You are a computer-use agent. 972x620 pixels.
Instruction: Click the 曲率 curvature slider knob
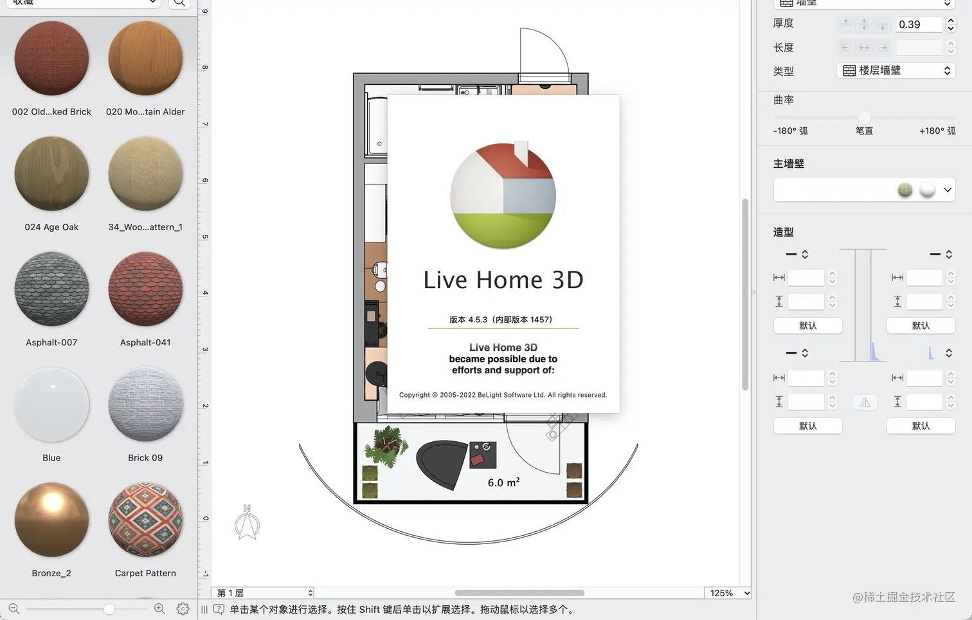(x=865, y=117)
